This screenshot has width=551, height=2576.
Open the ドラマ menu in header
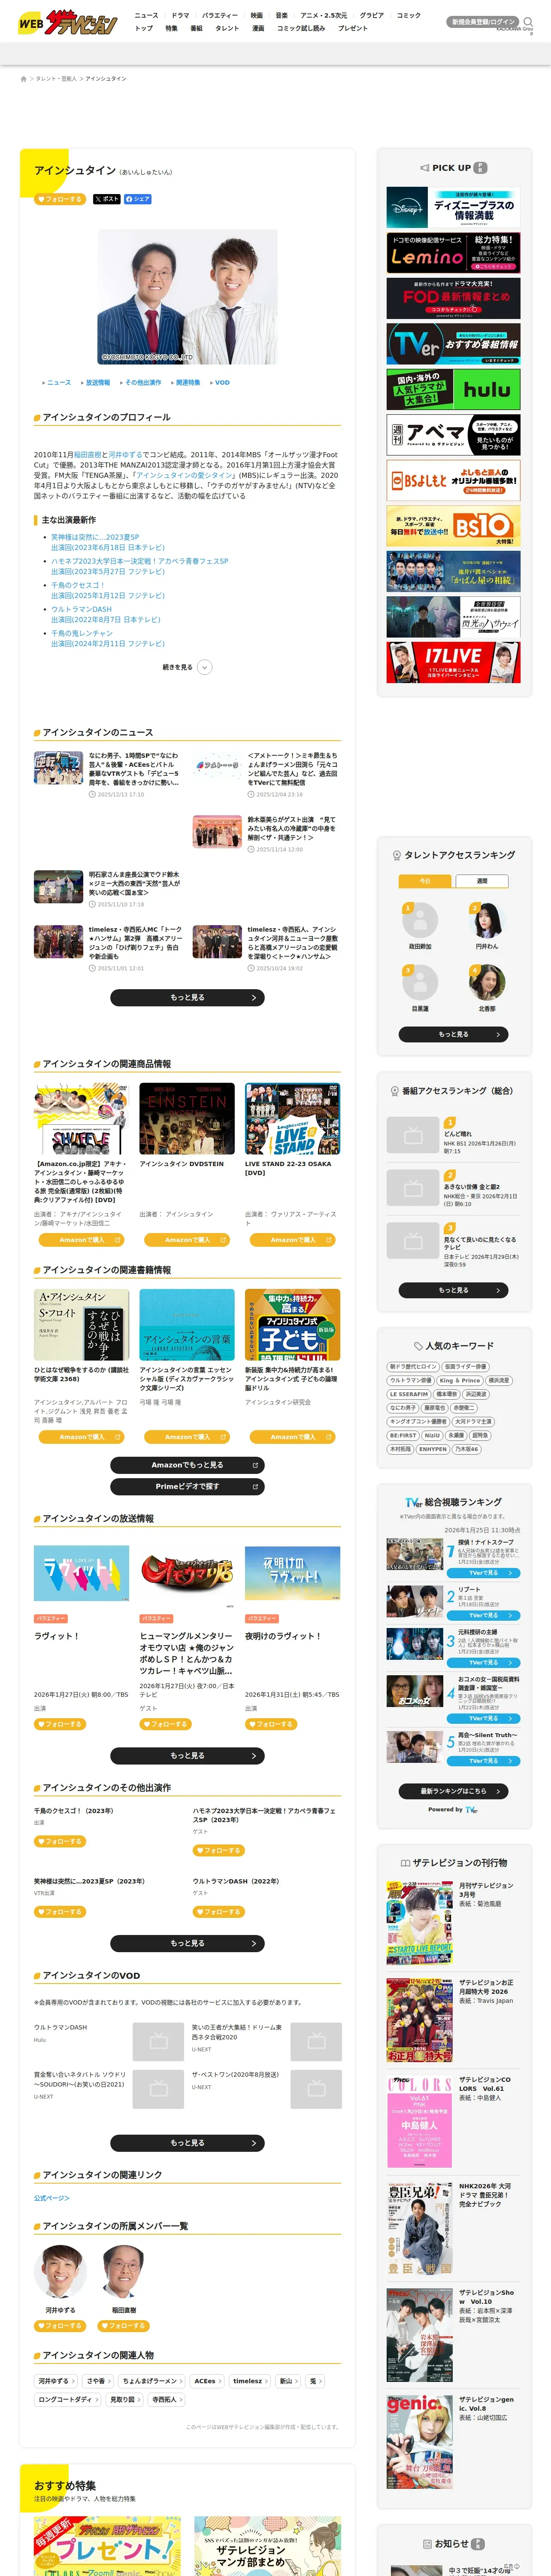pyautogui.click(x=180, y=16)
